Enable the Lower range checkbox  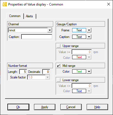tap(58, 80)
